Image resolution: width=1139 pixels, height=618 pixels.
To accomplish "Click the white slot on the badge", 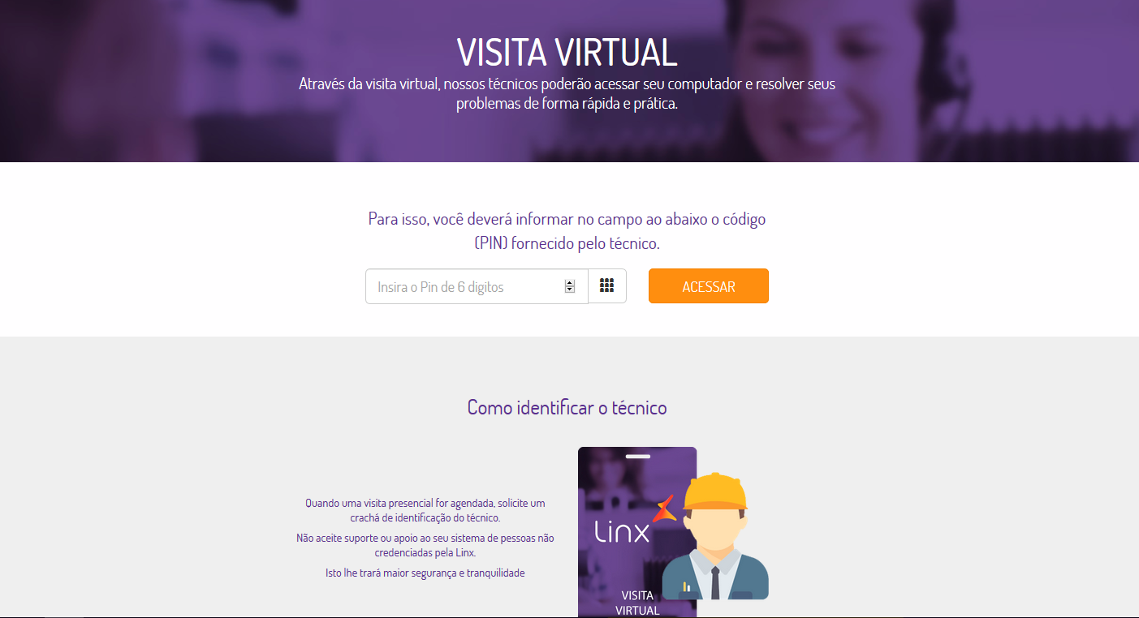I will [638, 457].
